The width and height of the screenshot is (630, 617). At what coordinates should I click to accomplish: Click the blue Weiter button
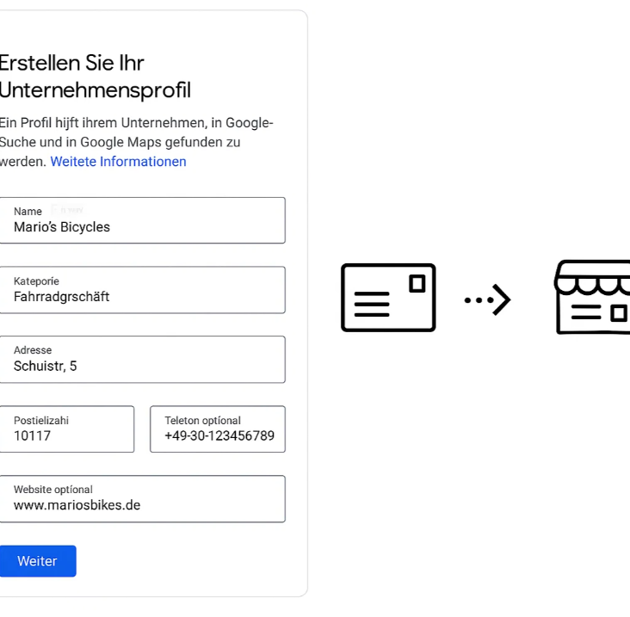click(x=38, y=561)
